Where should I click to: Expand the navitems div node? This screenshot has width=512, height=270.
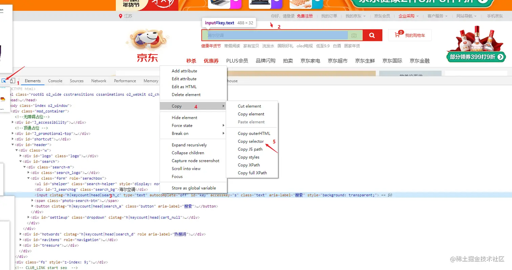[x=21, y=240]
